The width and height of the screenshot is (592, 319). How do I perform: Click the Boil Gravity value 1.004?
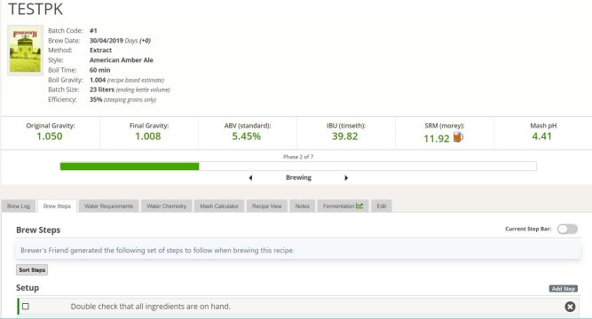click(x=98, y=80)
